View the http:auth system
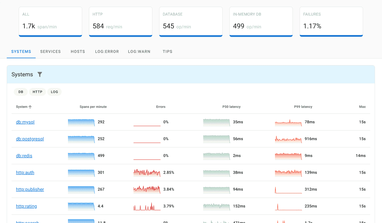Image resolution: width=382 pixels, height=223 pixels. point(25,173)
